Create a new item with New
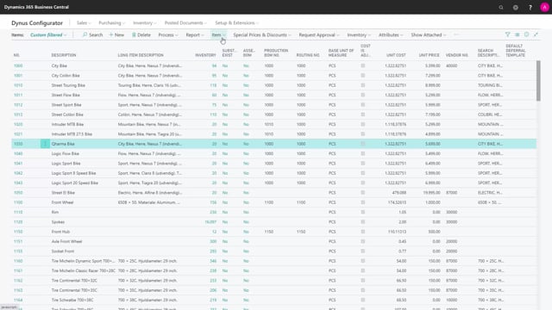Viewport: 552px width, 310px height. click(x=116, y=34)
